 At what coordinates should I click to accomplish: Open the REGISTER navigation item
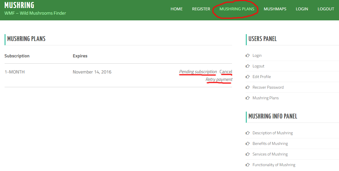tap(201, 9)
